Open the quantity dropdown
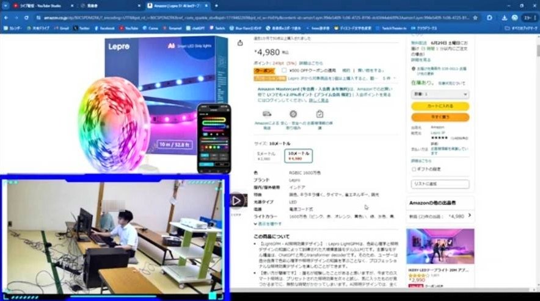The width and height of the screenshot is (540, 301). pyautogui.click(x=440, y=94)
